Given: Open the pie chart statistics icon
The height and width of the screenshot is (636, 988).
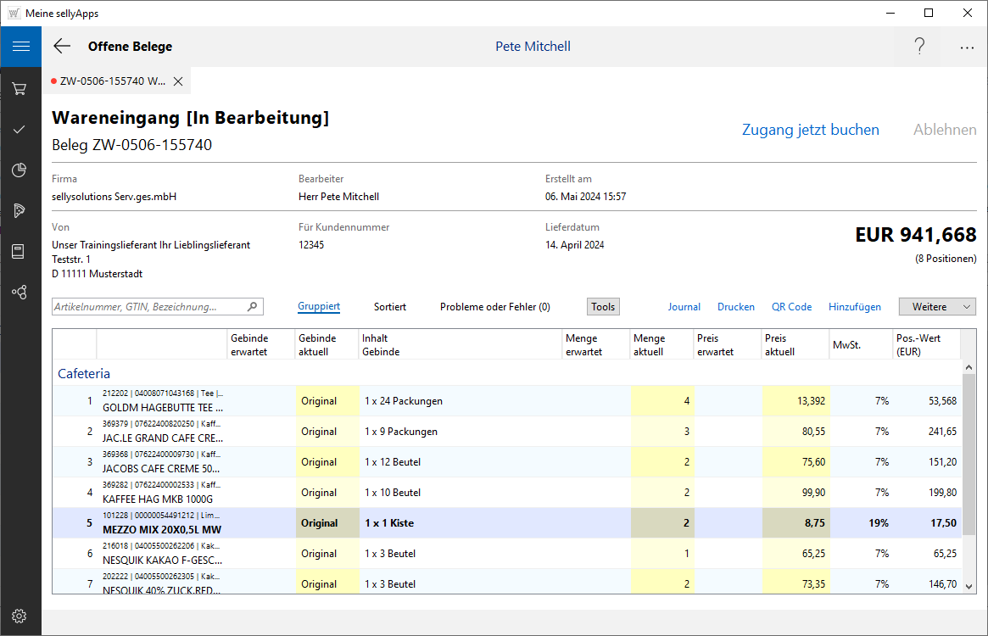Looking at the screenshot, I should coord(20,170).
